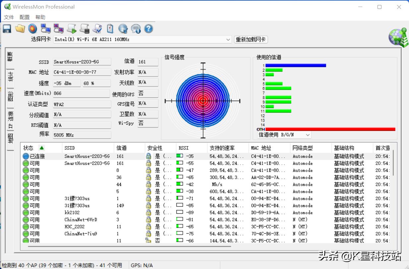Click the report summary clipboard icon
Viewport: 409px width, 269px height.
pyautogui.click(x=110, y=28)
